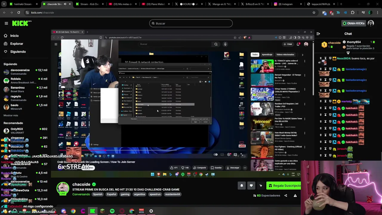The height and width of the screenshot is (215, 382).
Task: Open the tab search dropdown arrow
Action: click(4, 4)
